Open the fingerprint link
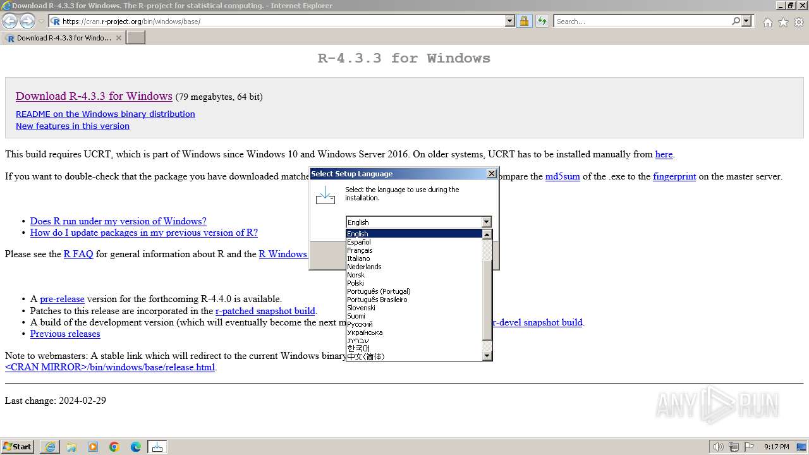 (x=674, y=177)
